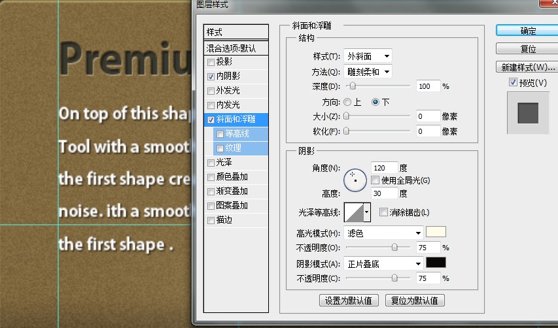Toggle the 使用全局光 global light checkbox
The width and height of the screenshot is (558, 328).
375,180
